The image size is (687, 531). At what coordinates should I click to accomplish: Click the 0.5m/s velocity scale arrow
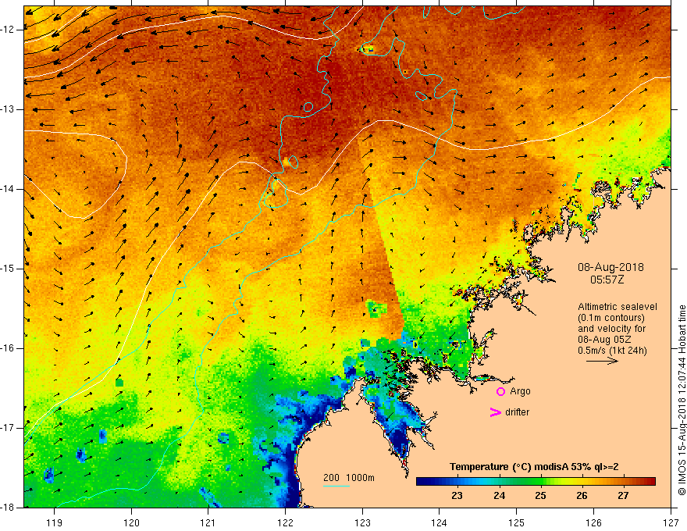(x=602, y=361)
